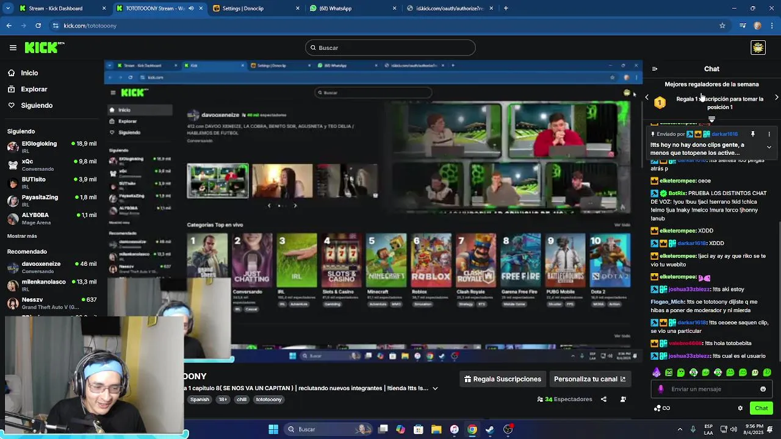Select the chill tag
The image size is (781, 439).
click(242, 399)
